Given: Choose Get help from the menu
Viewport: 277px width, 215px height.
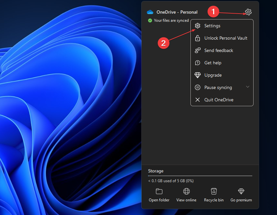Looking at the screenshot, I should pyautogui.click(x=222, y=63).
